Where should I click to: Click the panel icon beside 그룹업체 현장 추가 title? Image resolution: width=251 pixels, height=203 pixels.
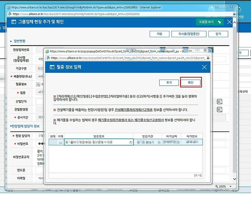click(x=14, y=22)
